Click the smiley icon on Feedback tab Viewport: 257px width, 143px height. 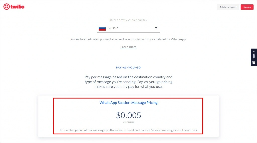point(254,63)
